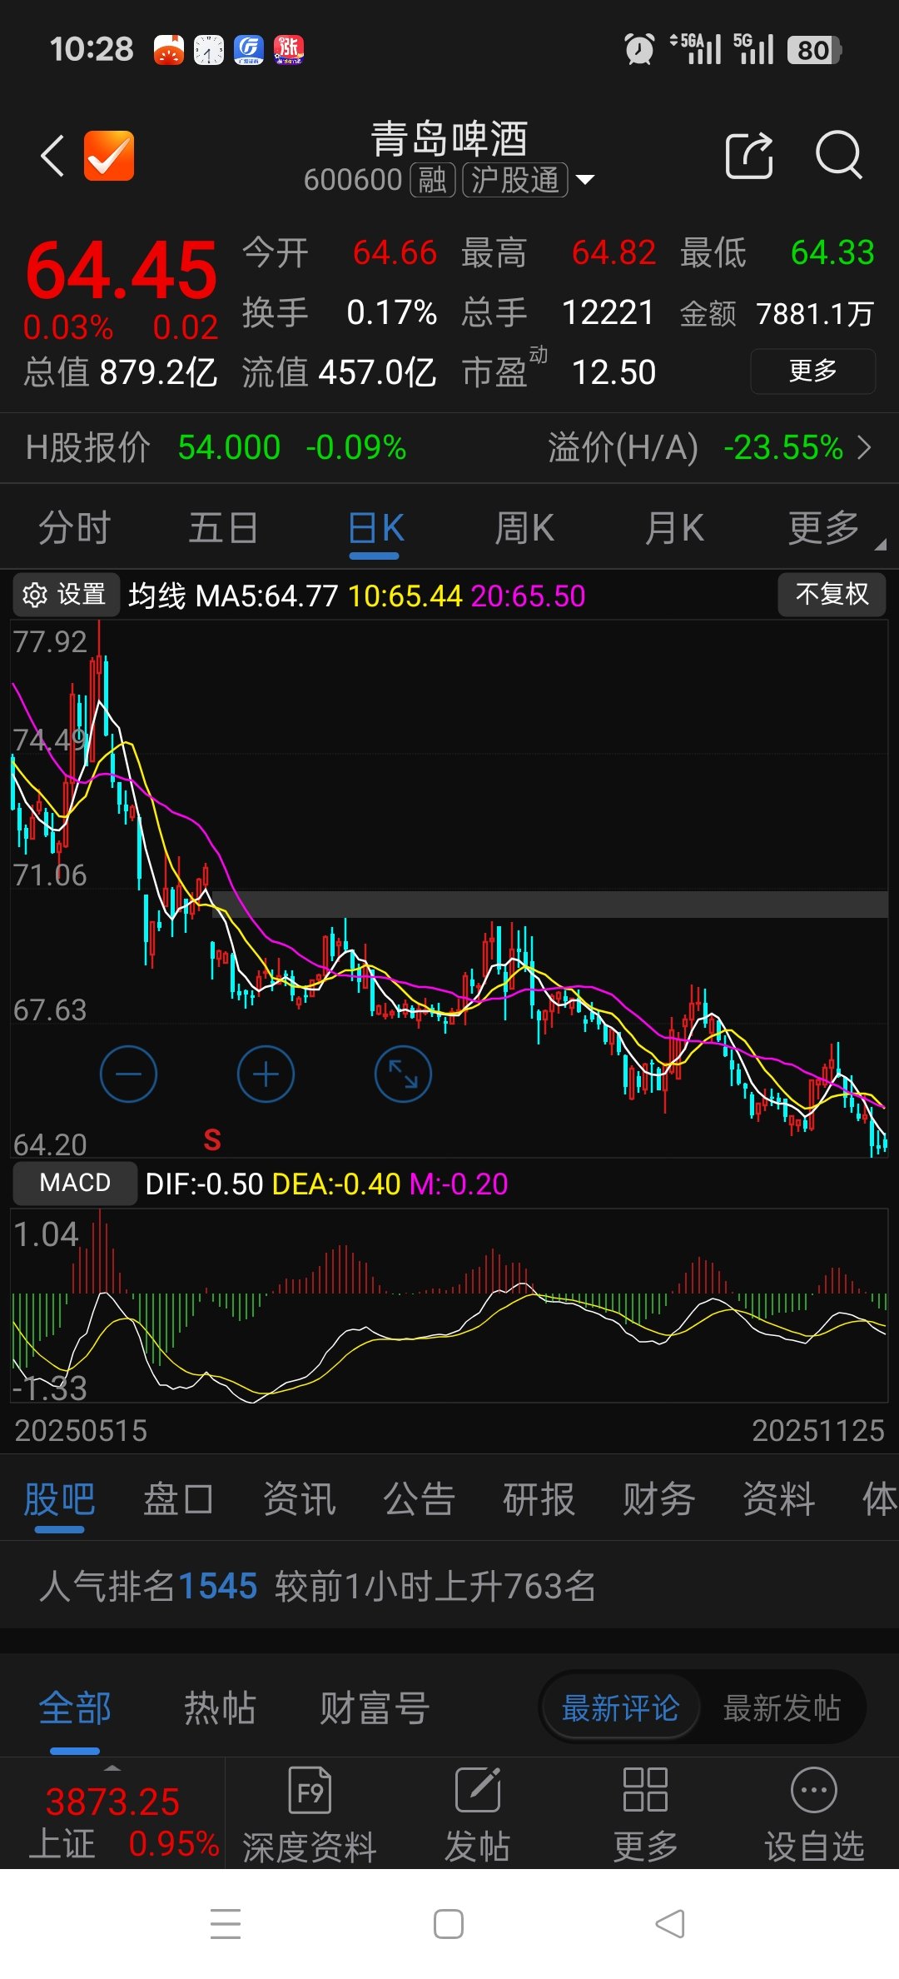899x1979 pixels.
Task: Expand H股报价 row chevron
Action: 865,448
